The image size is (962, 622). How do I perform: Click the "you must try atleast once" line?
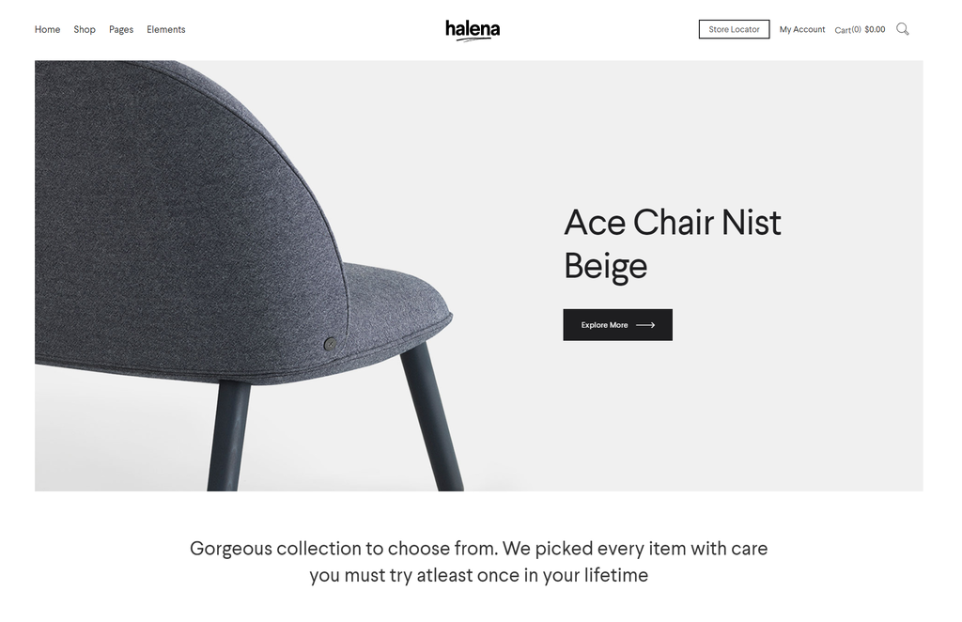point(478,575)
